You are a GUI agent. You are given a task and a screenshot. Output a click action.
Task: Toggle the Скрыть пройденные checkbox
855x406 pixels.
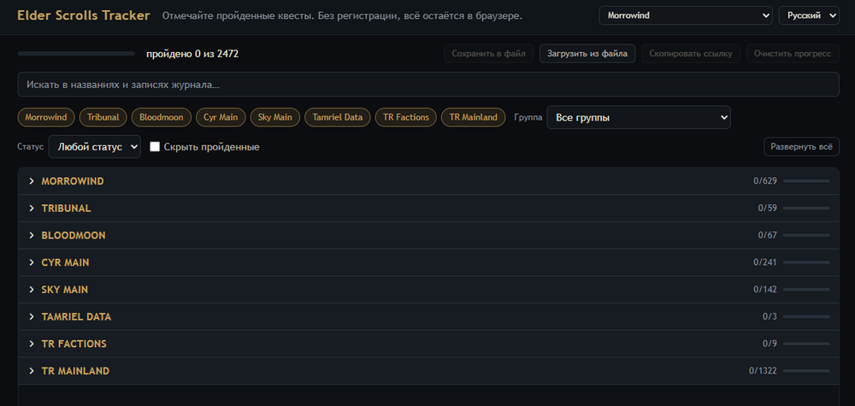pyautogui.click(x=155, y=147)
